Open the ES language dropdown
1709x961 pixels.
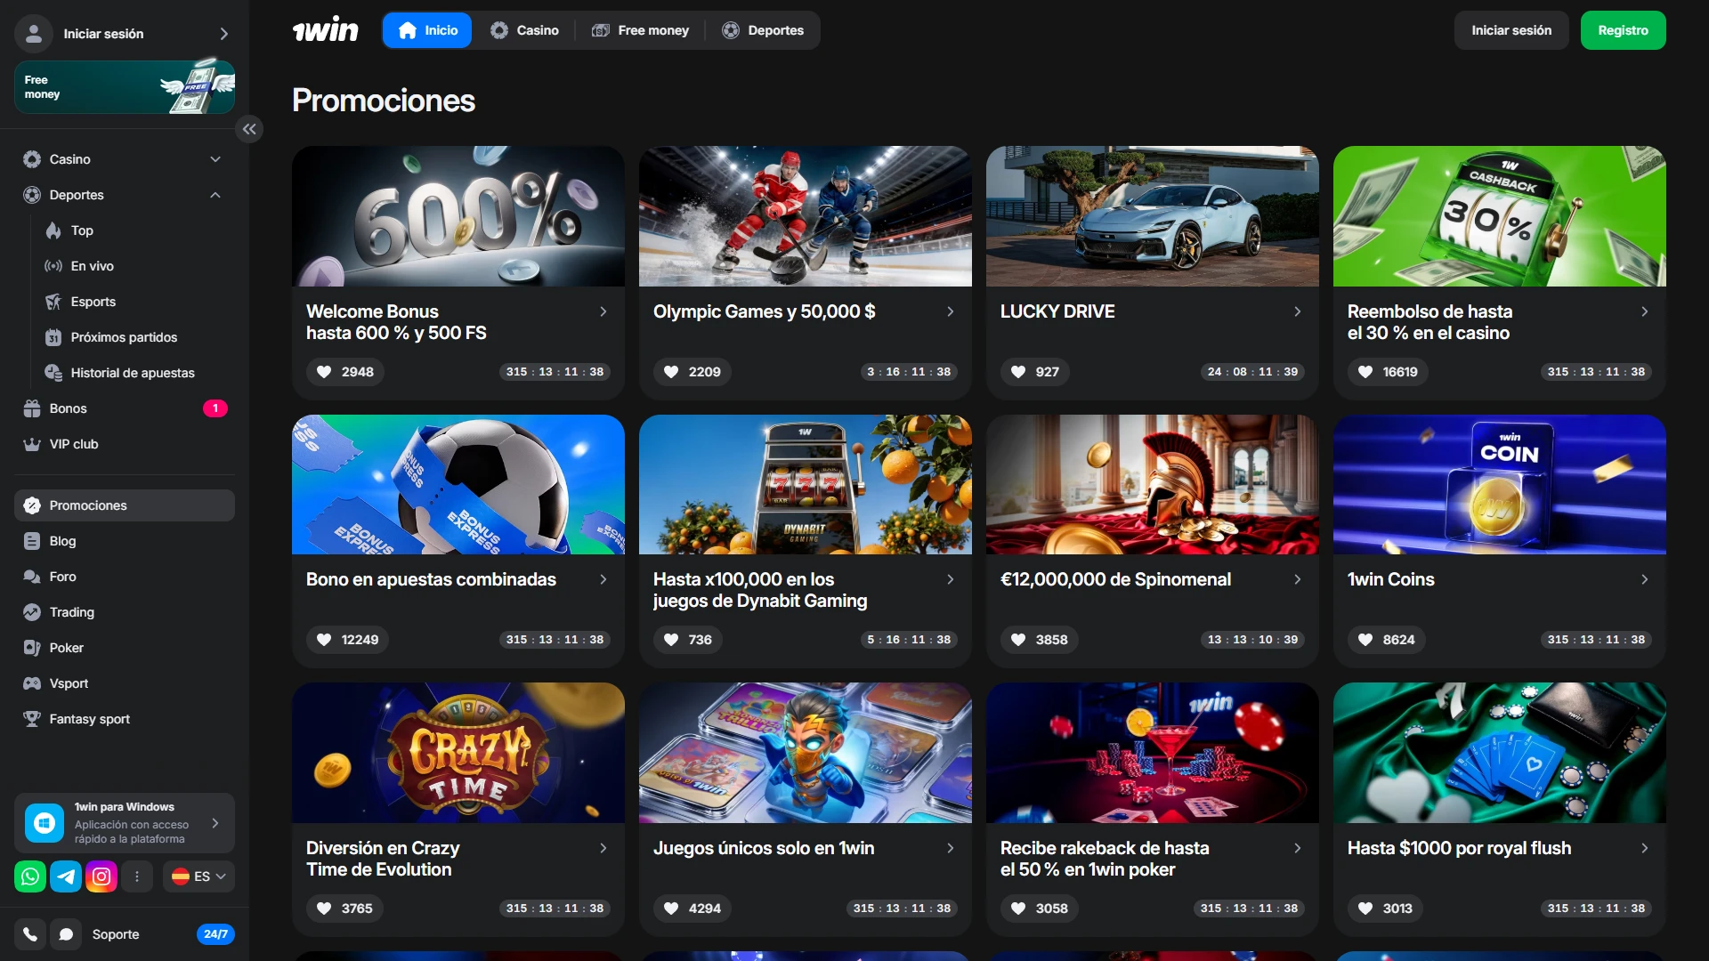(x=198, y=876)
